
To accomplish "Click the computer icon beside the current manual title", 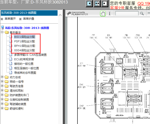I will click(x=2, y=28).
